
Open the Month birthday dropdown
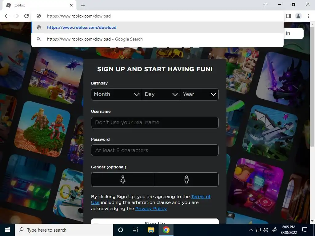(117, 94)
